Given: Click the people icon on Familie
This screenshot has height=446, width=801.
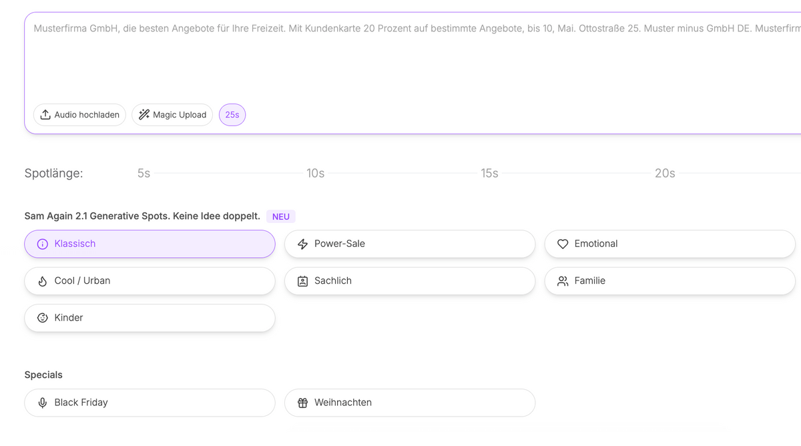Looking at the screenshot, I should pyautogui.click(x=563, y=281).
